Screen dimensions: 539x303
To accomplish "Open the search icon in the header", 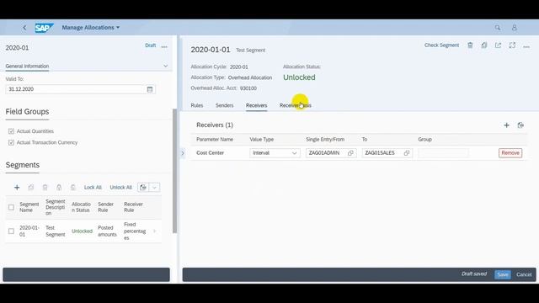I will [498, 28].
